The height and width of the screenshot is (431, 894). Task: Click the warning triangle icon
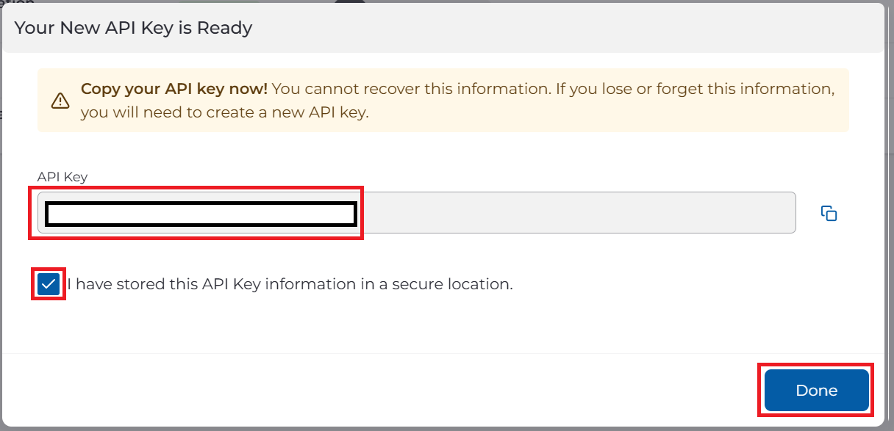click(60, 101)
